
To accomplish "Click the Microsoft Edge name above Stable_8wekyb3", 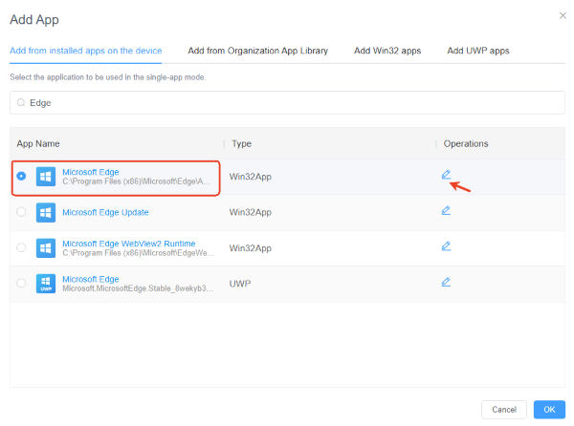I will point(91,279).
